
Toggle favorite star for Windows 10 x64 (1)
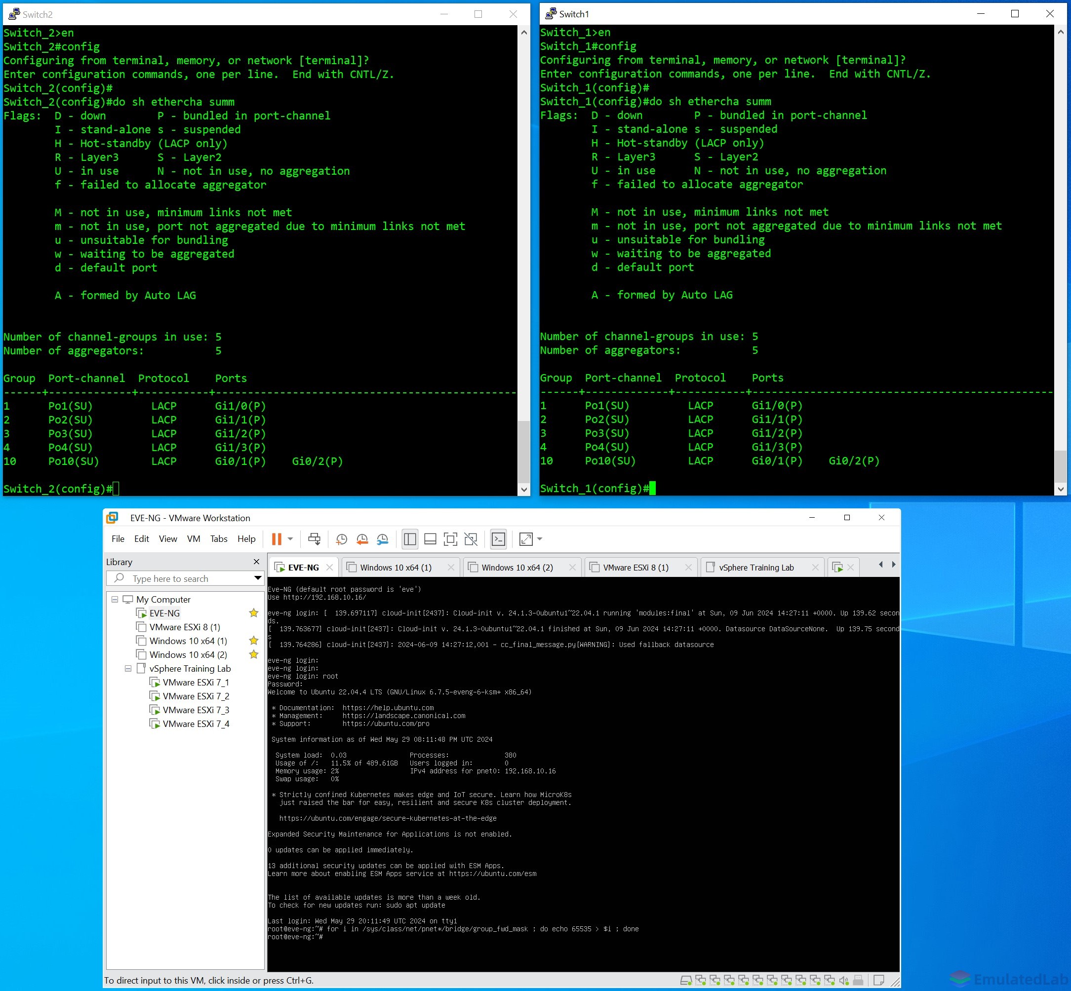(254, 640)
